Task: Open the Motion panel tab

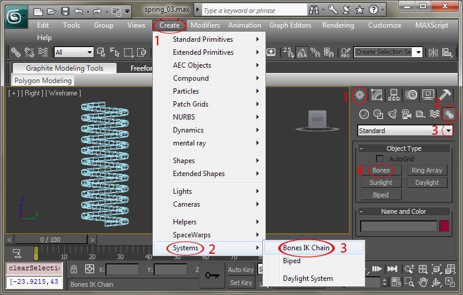Action: click(411, 95)
